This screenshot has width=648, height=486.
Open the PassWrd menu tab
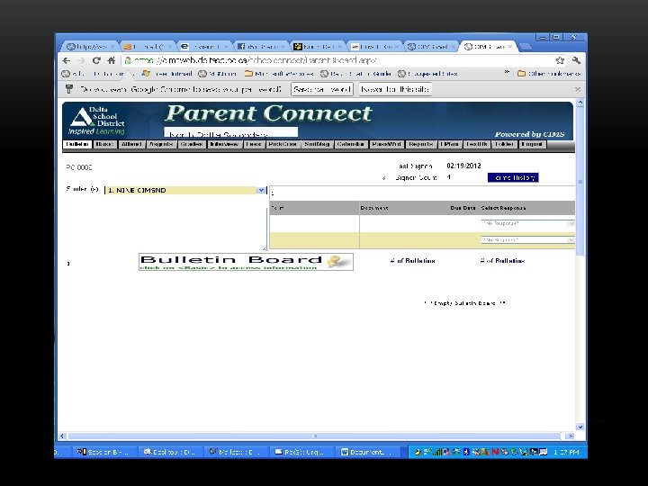(x=386, y=144)
